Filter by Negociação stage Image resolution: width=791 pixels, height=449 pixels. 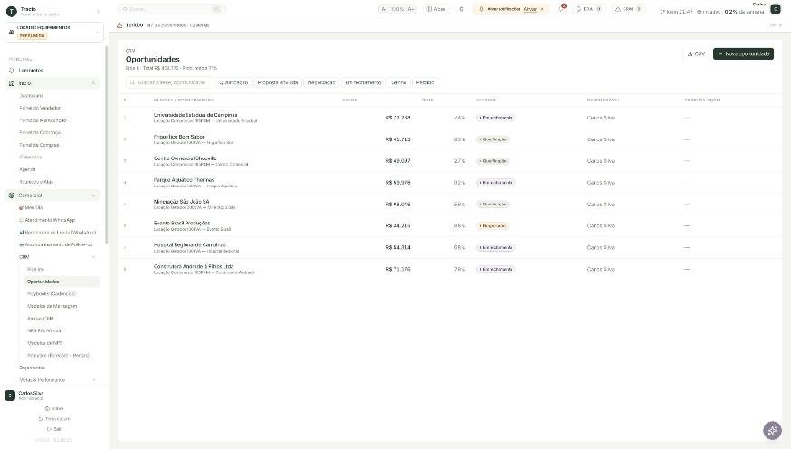pos(321,82)
